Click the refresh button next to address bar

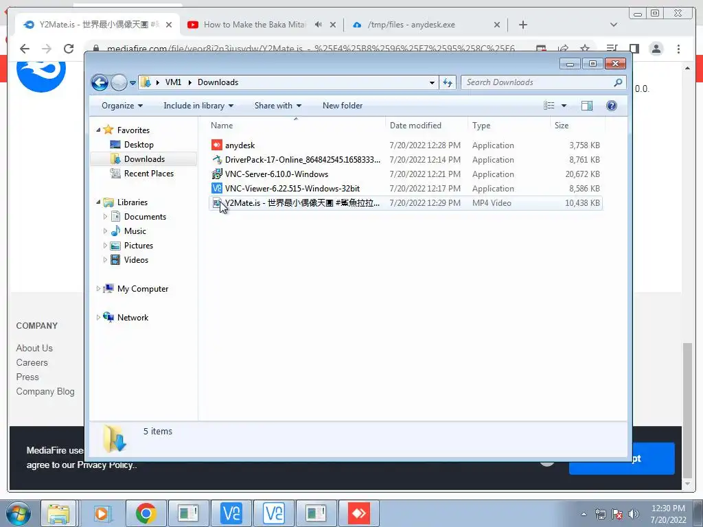[x=448, y=82]
